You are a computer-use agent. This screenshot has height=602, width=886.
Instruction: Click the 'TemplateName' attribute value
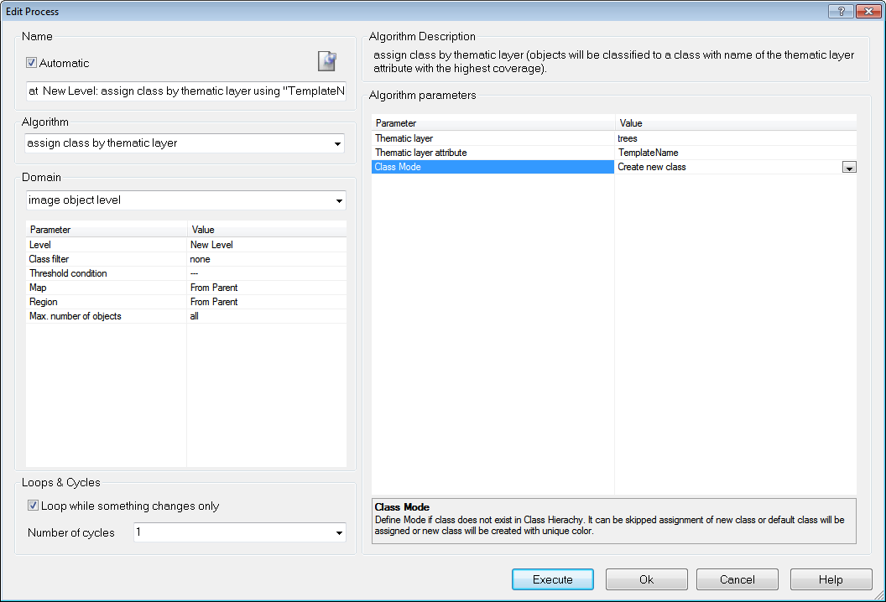[x=736, y=153]
